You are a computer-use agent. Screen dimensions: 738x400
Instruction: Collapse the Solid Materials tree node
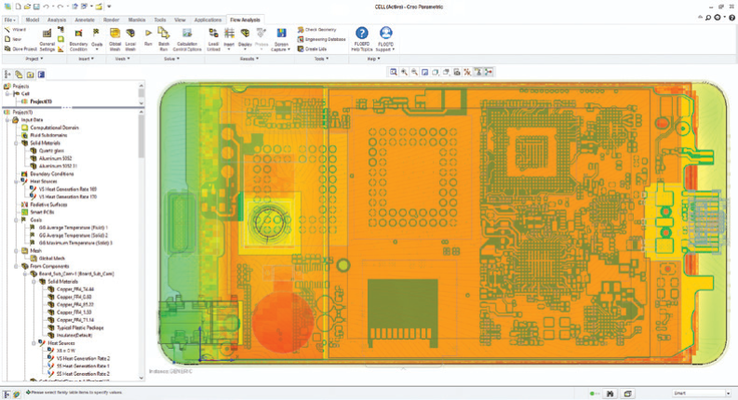[x=11, y=142]
